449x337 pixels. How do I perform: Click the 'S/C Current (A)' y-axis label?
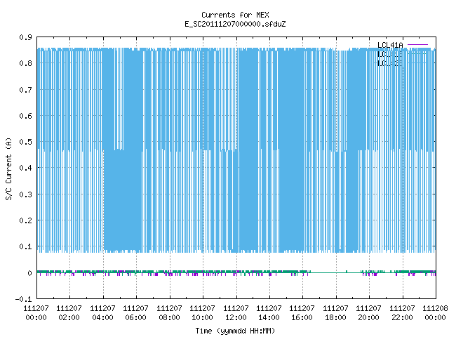(9, 168)
